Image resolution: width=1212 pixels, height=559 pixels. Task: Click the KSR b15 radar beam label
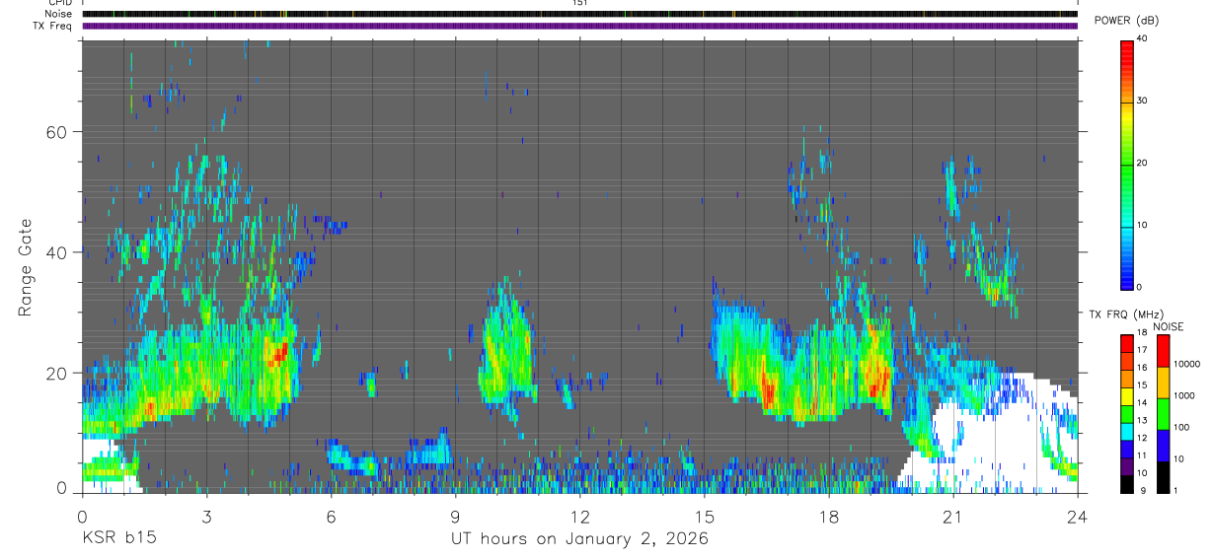[118, 538]
